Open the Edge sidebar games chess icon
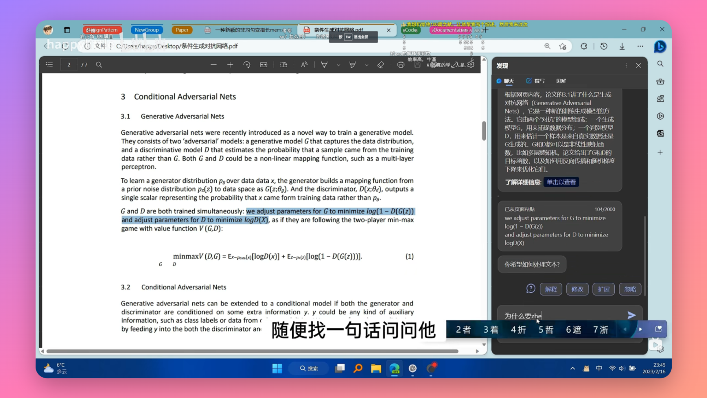The width and height of the screenshot is (707, 398). [x=660, y=99]
